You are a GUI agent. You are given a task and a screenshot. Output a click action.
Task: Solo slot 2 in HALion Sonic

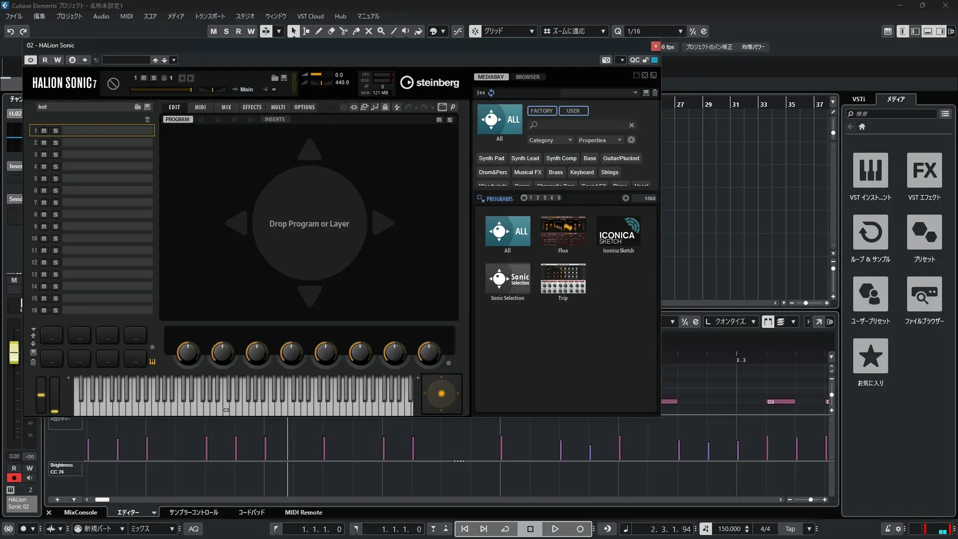pyautogui.click(x=55, y=143)
